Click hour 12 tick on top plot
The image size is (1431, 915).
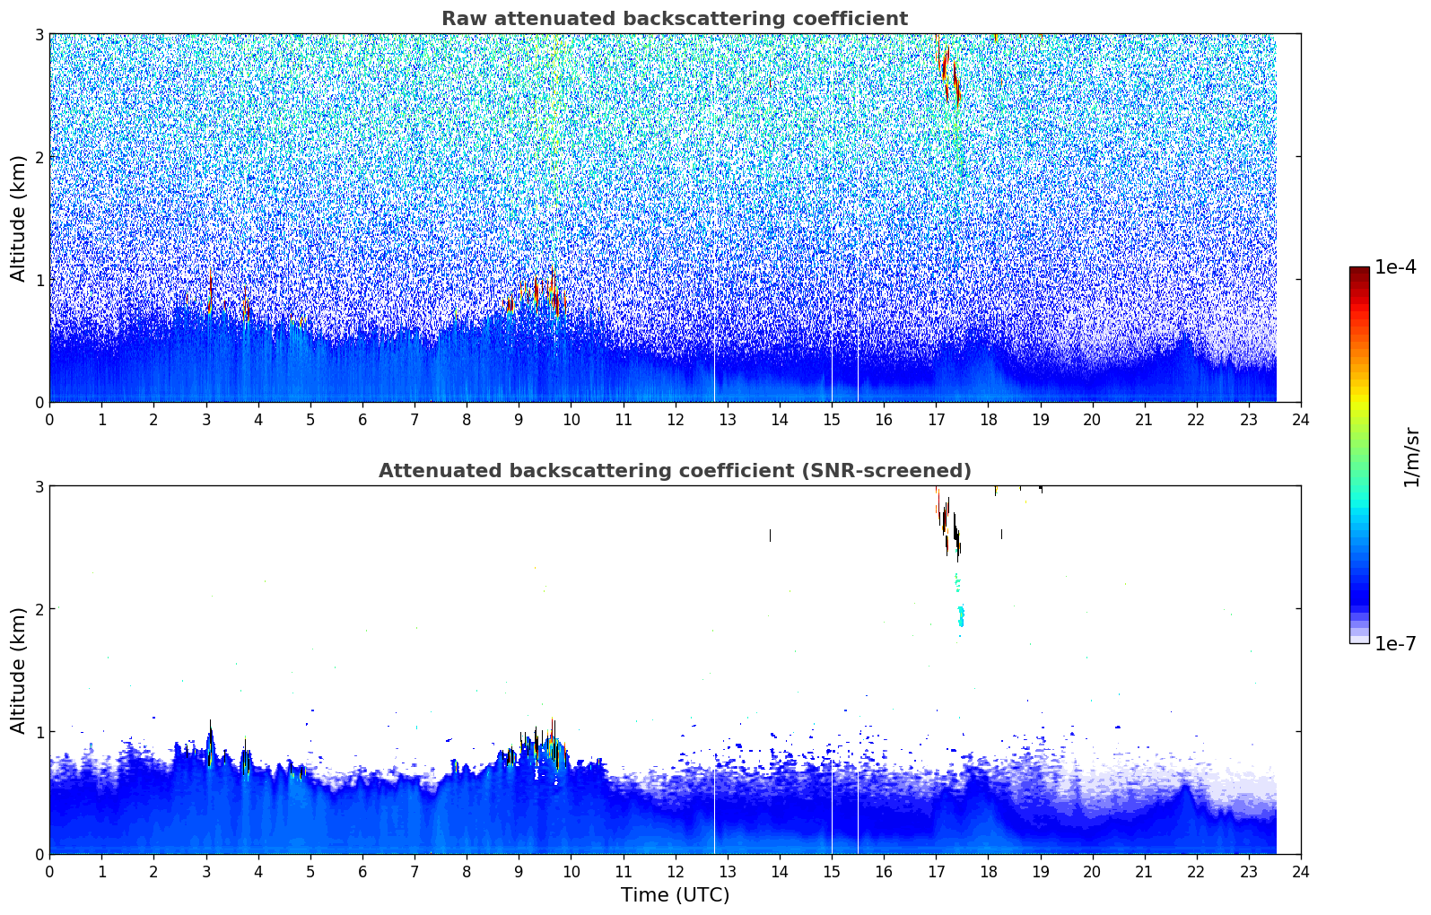tap(675, 419)
